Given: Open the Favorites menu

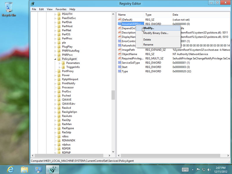Looking at the screenshot, I should point(61,9).
